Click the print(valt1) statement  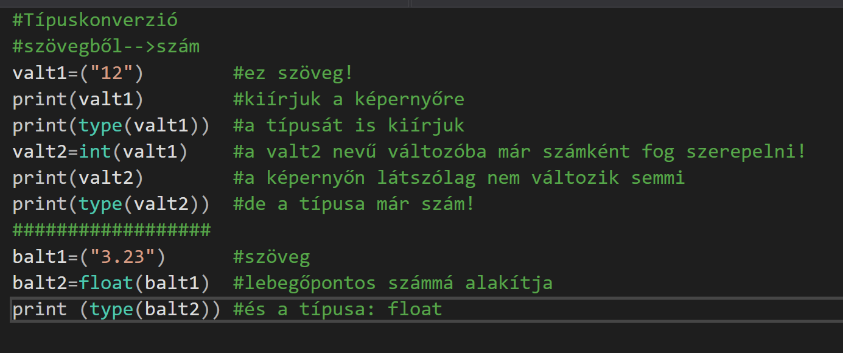[78, 99]
